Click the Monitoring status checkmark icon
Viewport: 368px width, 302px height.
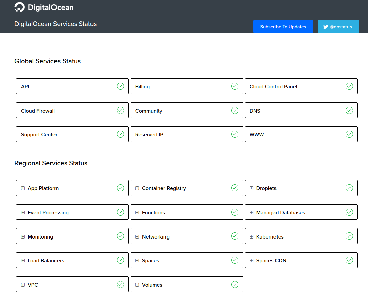point(120,236)
